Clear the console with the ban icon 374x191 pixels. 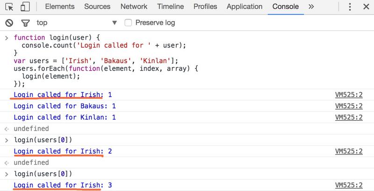(9, 23)
